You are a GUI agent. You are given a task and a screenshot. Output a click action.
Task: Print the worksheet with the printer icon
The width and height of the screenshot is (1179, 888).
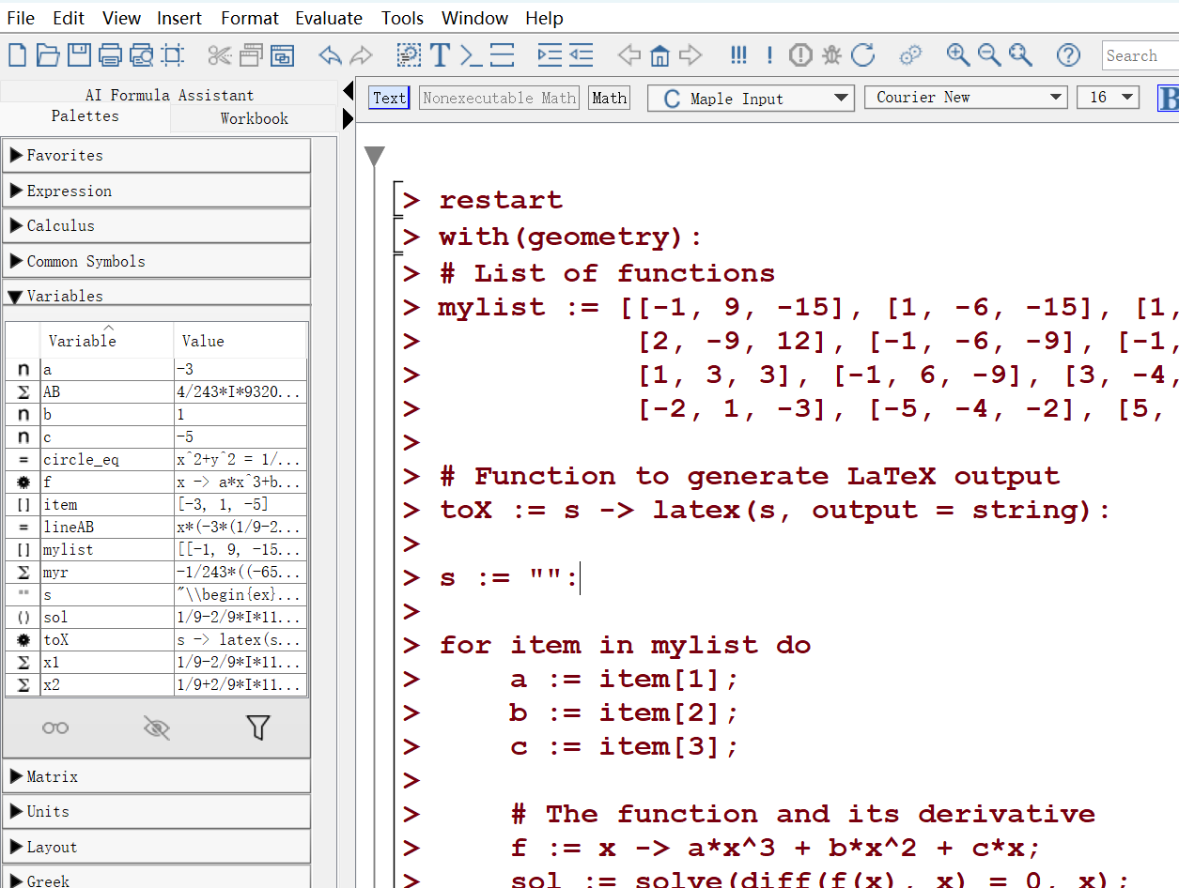coord(110,55)
